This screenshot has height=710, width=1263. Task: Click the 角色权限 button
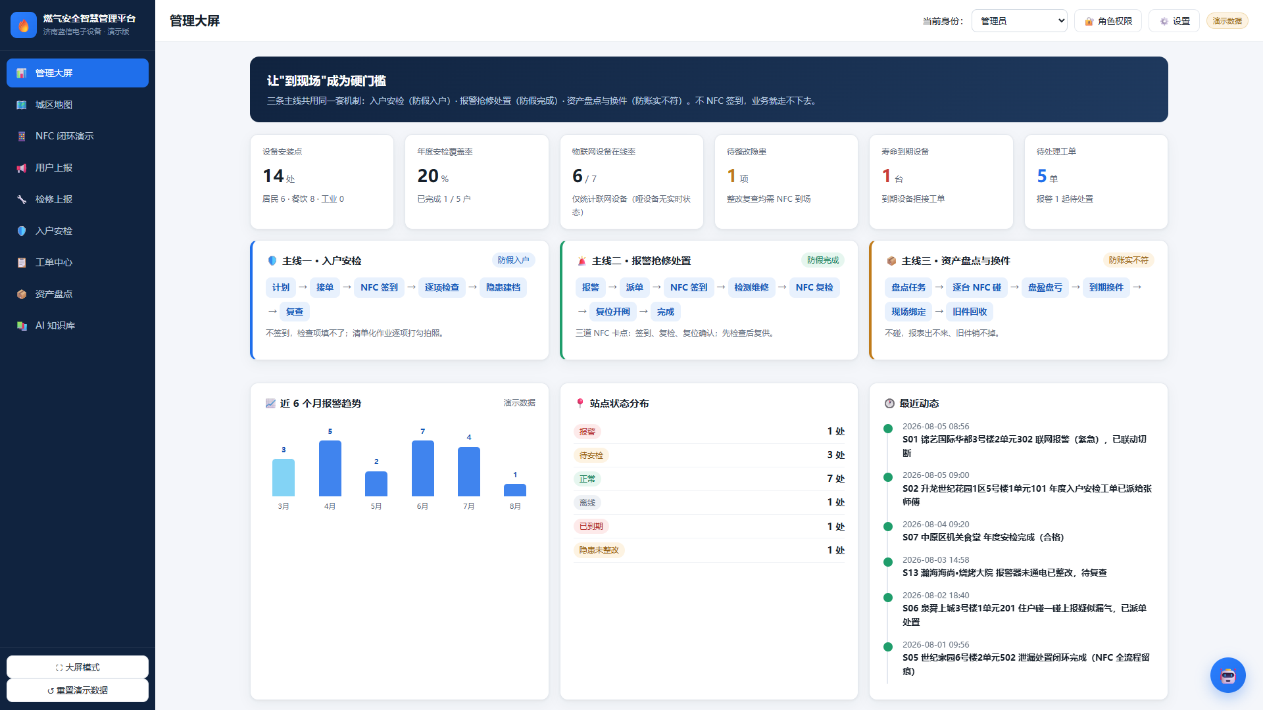[x=1108, y=21]
